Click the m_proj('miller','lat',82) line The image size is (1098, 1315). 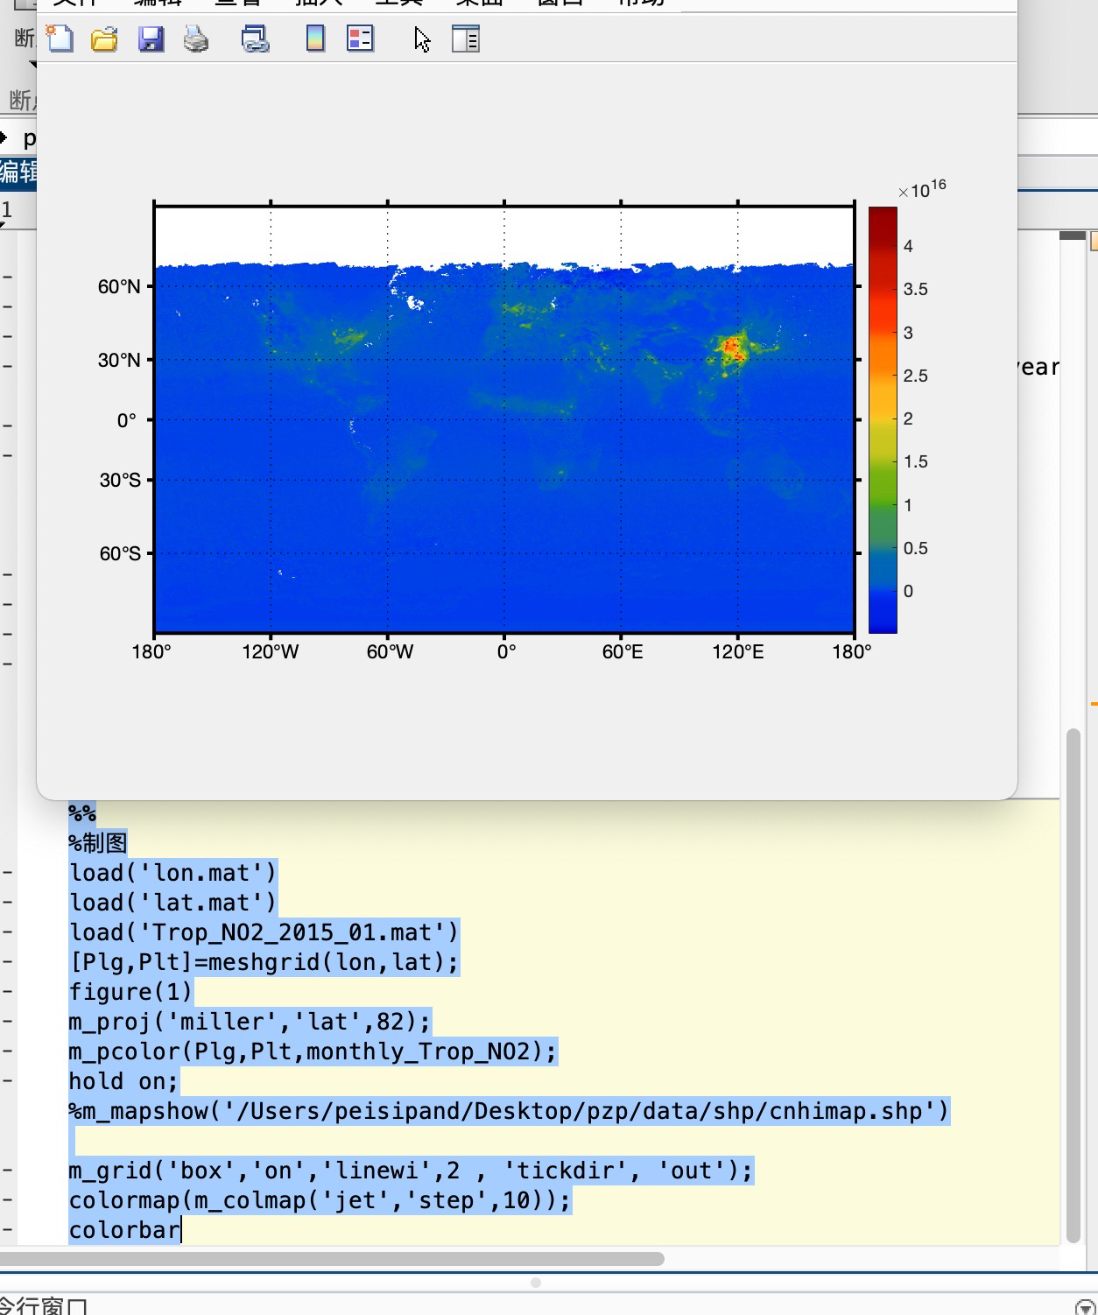pos(250,1022)
